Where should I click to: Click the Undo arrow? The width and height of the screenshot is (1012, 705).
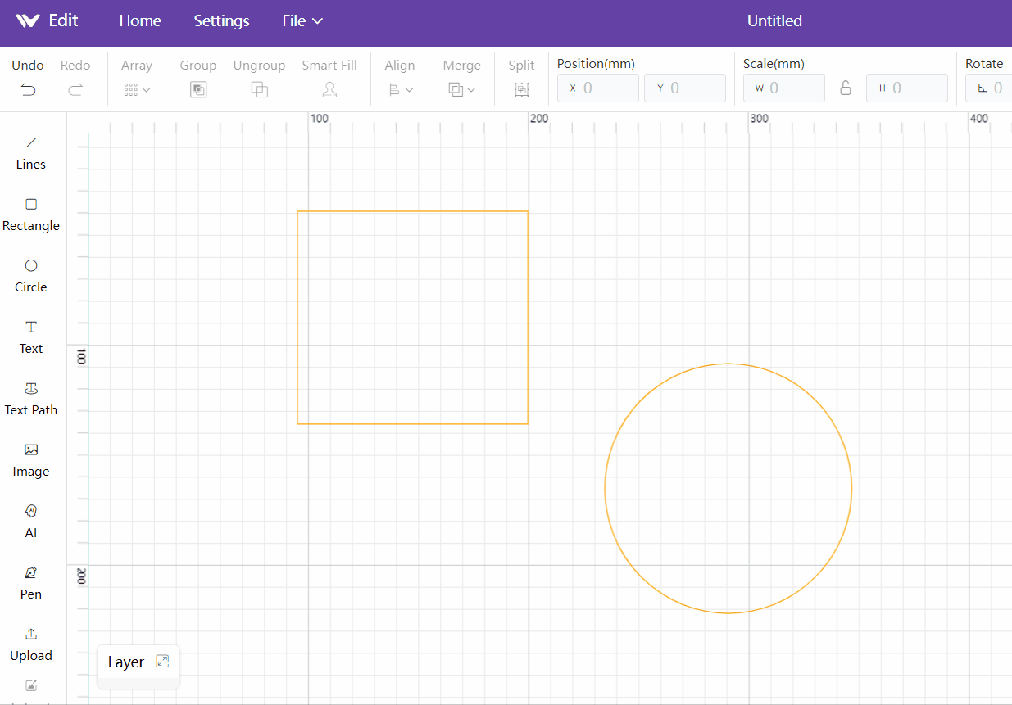[29, 90]
